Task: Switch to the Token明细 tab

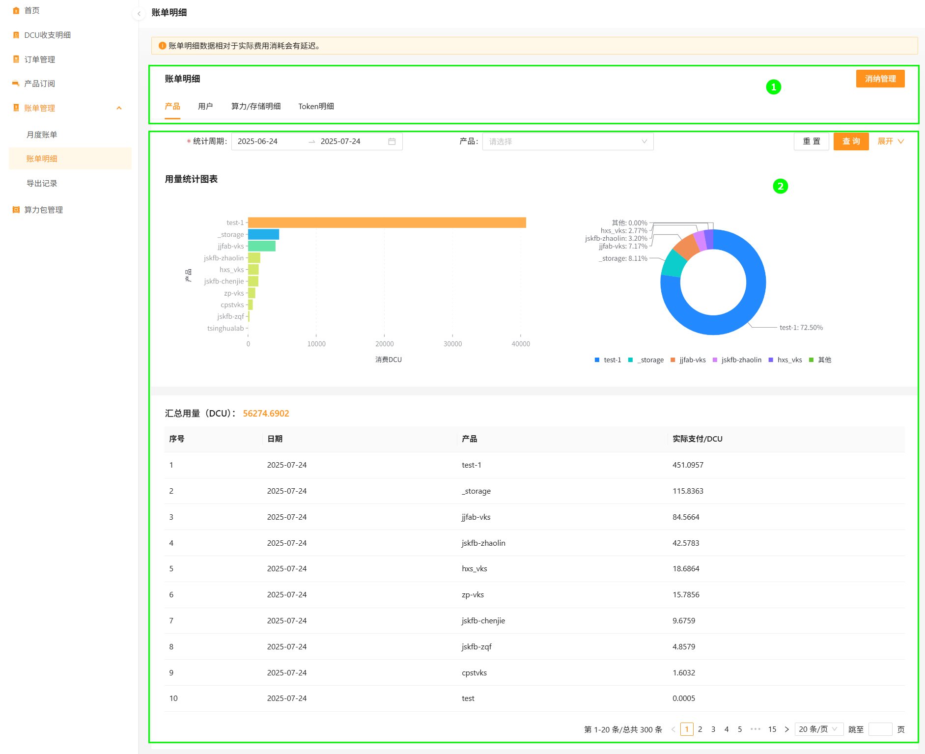Action: click(316, 107)
